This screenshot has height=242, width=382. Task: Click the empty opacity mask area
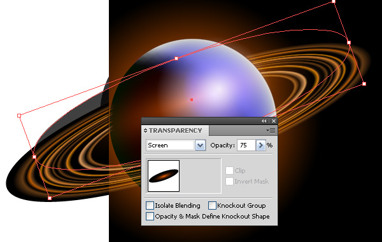tap(201, 176)
